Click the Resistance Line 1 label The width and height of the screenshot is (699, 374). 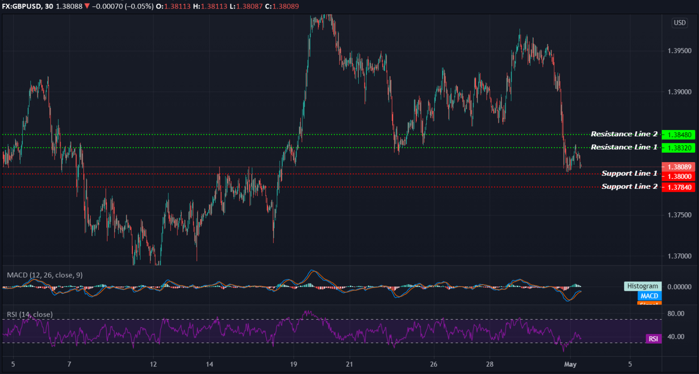pyautogui.click(x=624, y=147)
